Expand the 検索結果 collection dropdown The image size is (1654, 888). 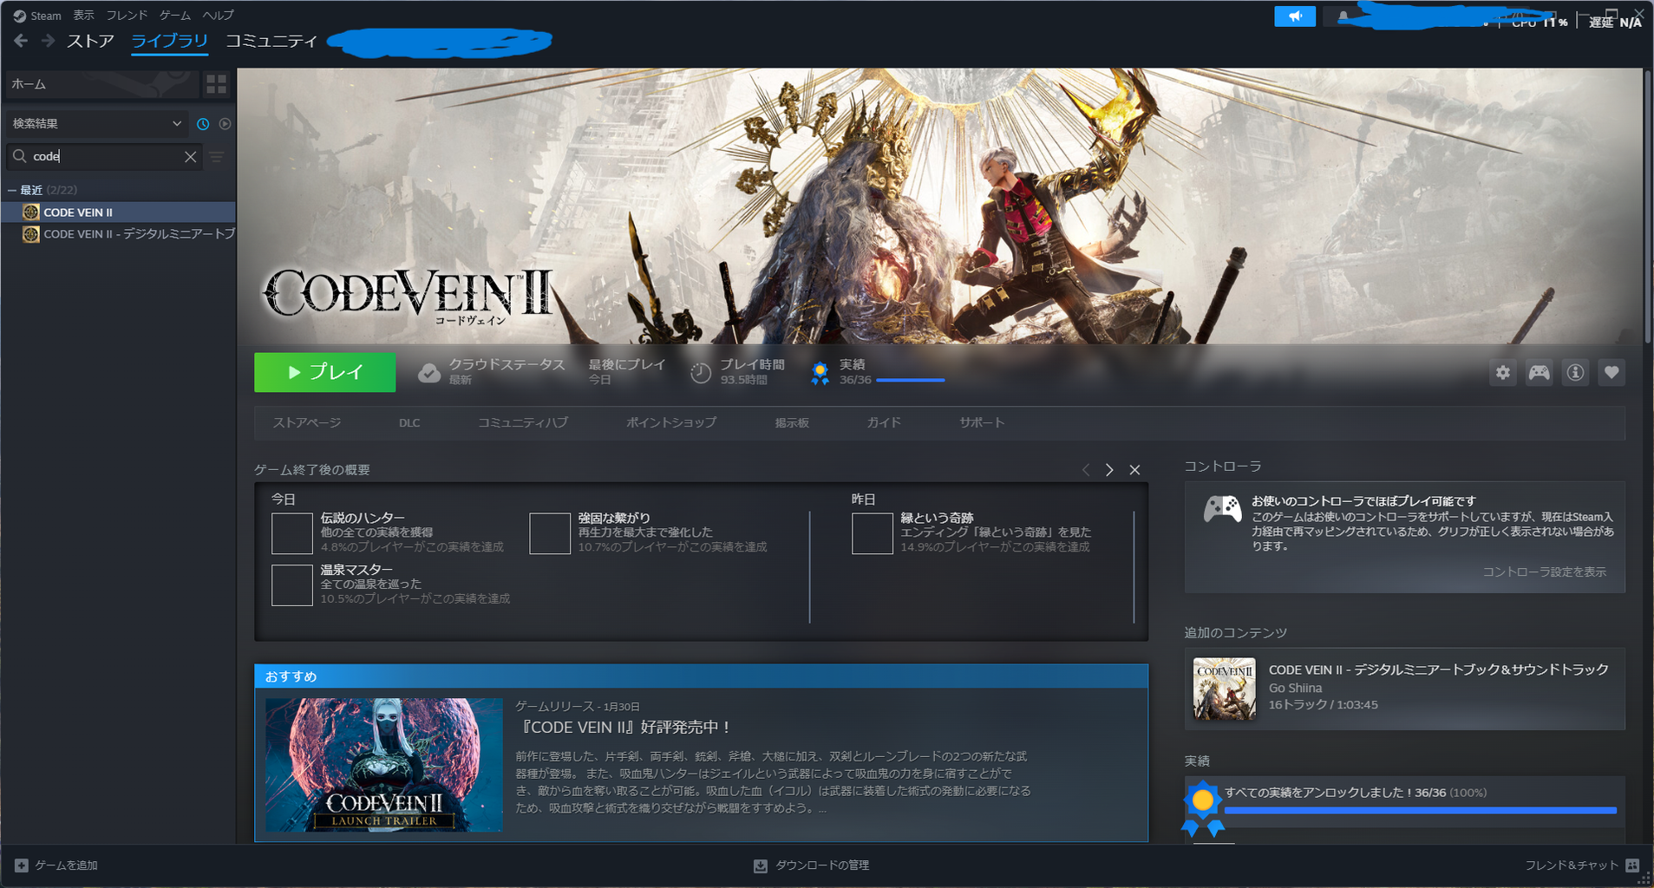tap(95, 124)
